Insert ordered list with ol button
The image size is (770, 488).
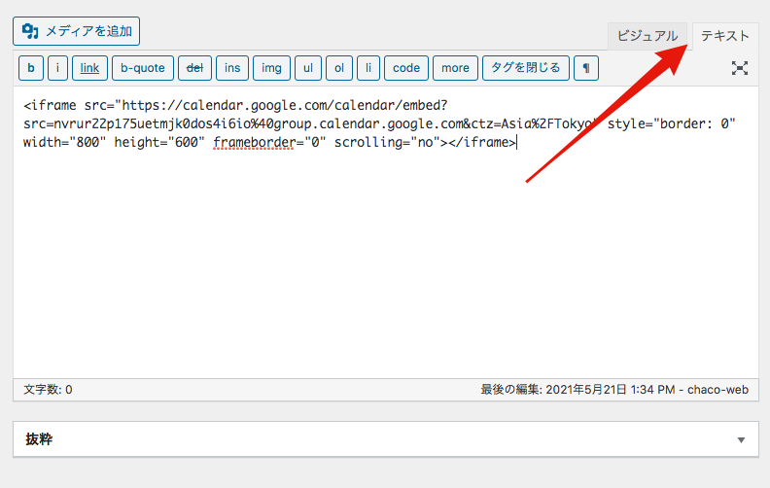click(339, 68)
